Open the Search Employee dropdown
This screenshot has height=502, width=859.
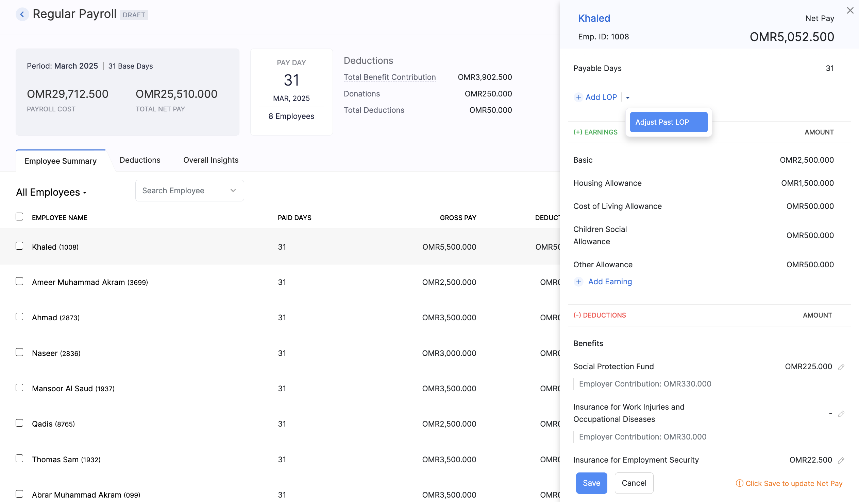tap(233, 191)
